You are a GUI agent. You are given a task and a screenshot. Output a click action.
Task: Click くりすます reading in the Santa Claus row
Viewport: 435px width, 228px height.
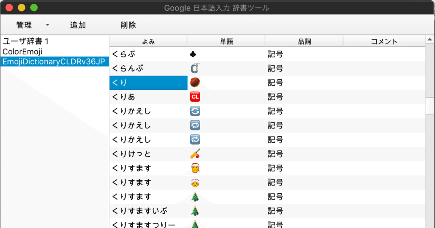coord(149,168)
